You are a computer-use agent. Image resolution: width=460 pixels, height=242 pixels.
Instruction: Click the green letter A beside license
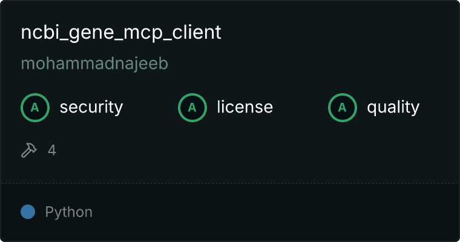[192, 108]
